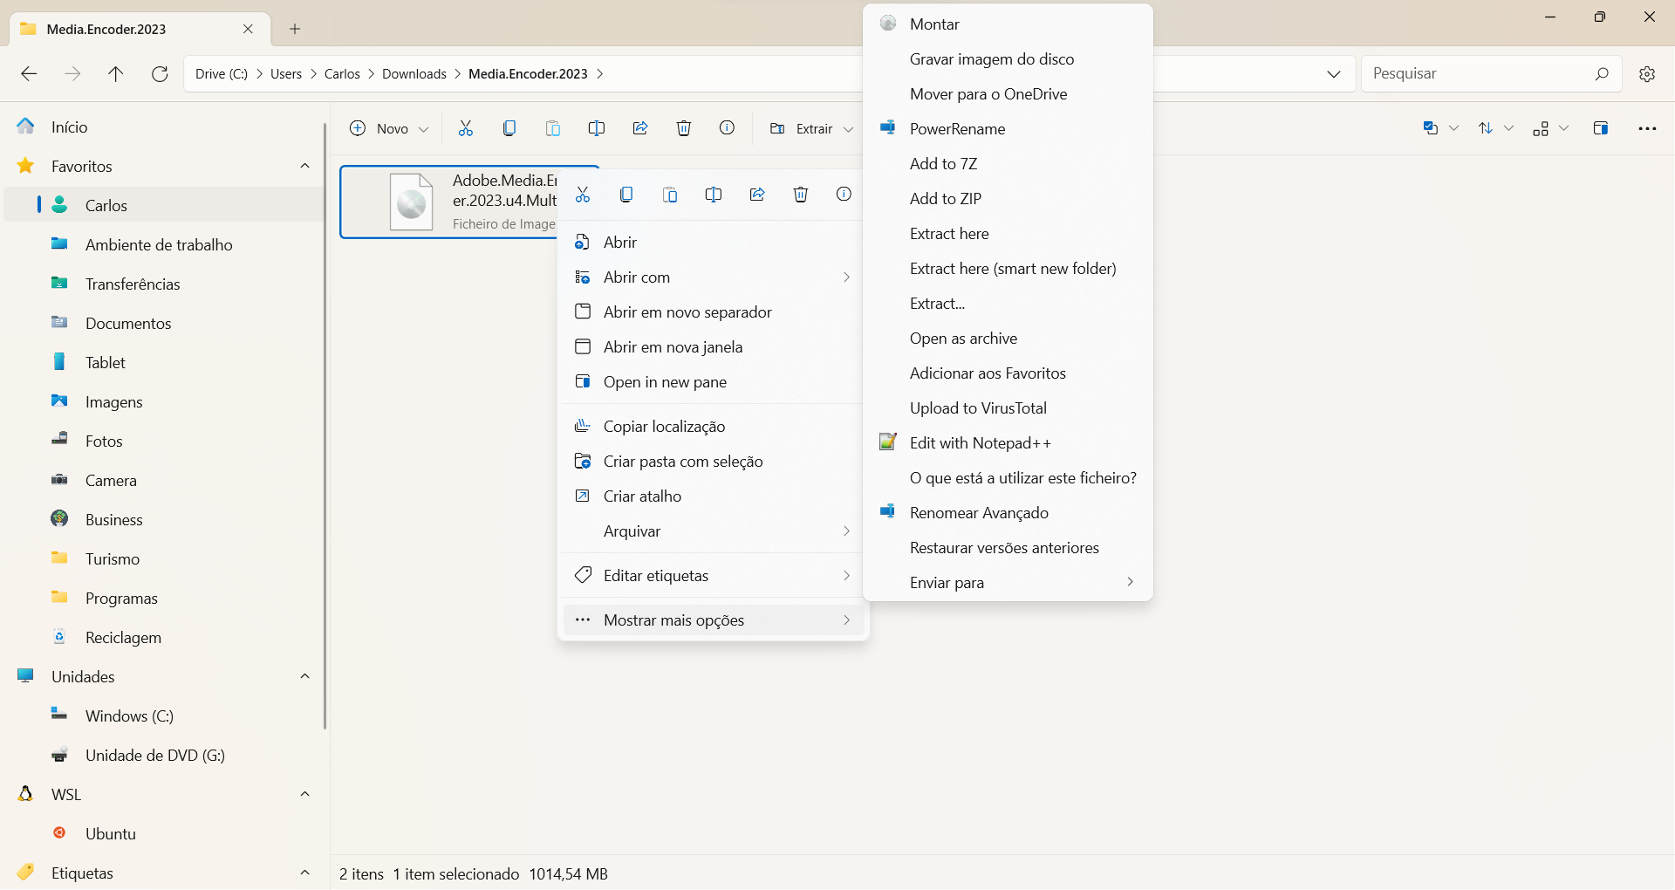
Task: Collapse the Favoritos section
Action: coord(304,166)
